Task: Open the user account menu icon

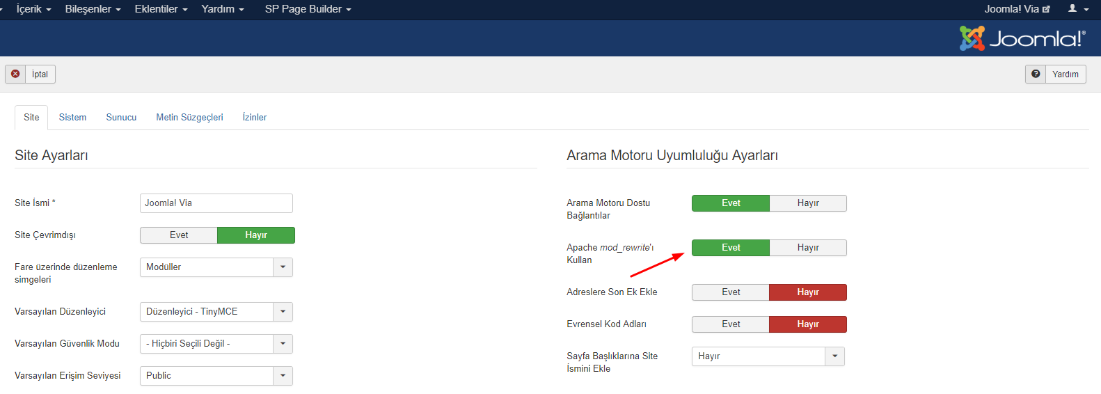Action: click(x=1077, y=9)
